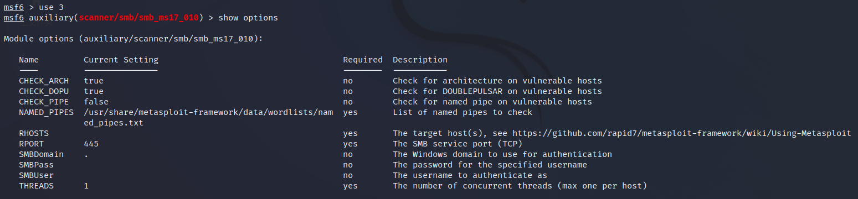Click the Description column header
Screen dimensions: 858x199
420,60
